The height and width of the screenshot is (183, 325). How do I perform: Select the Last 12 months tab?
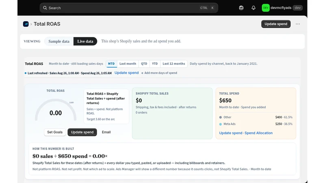point(174,64)
